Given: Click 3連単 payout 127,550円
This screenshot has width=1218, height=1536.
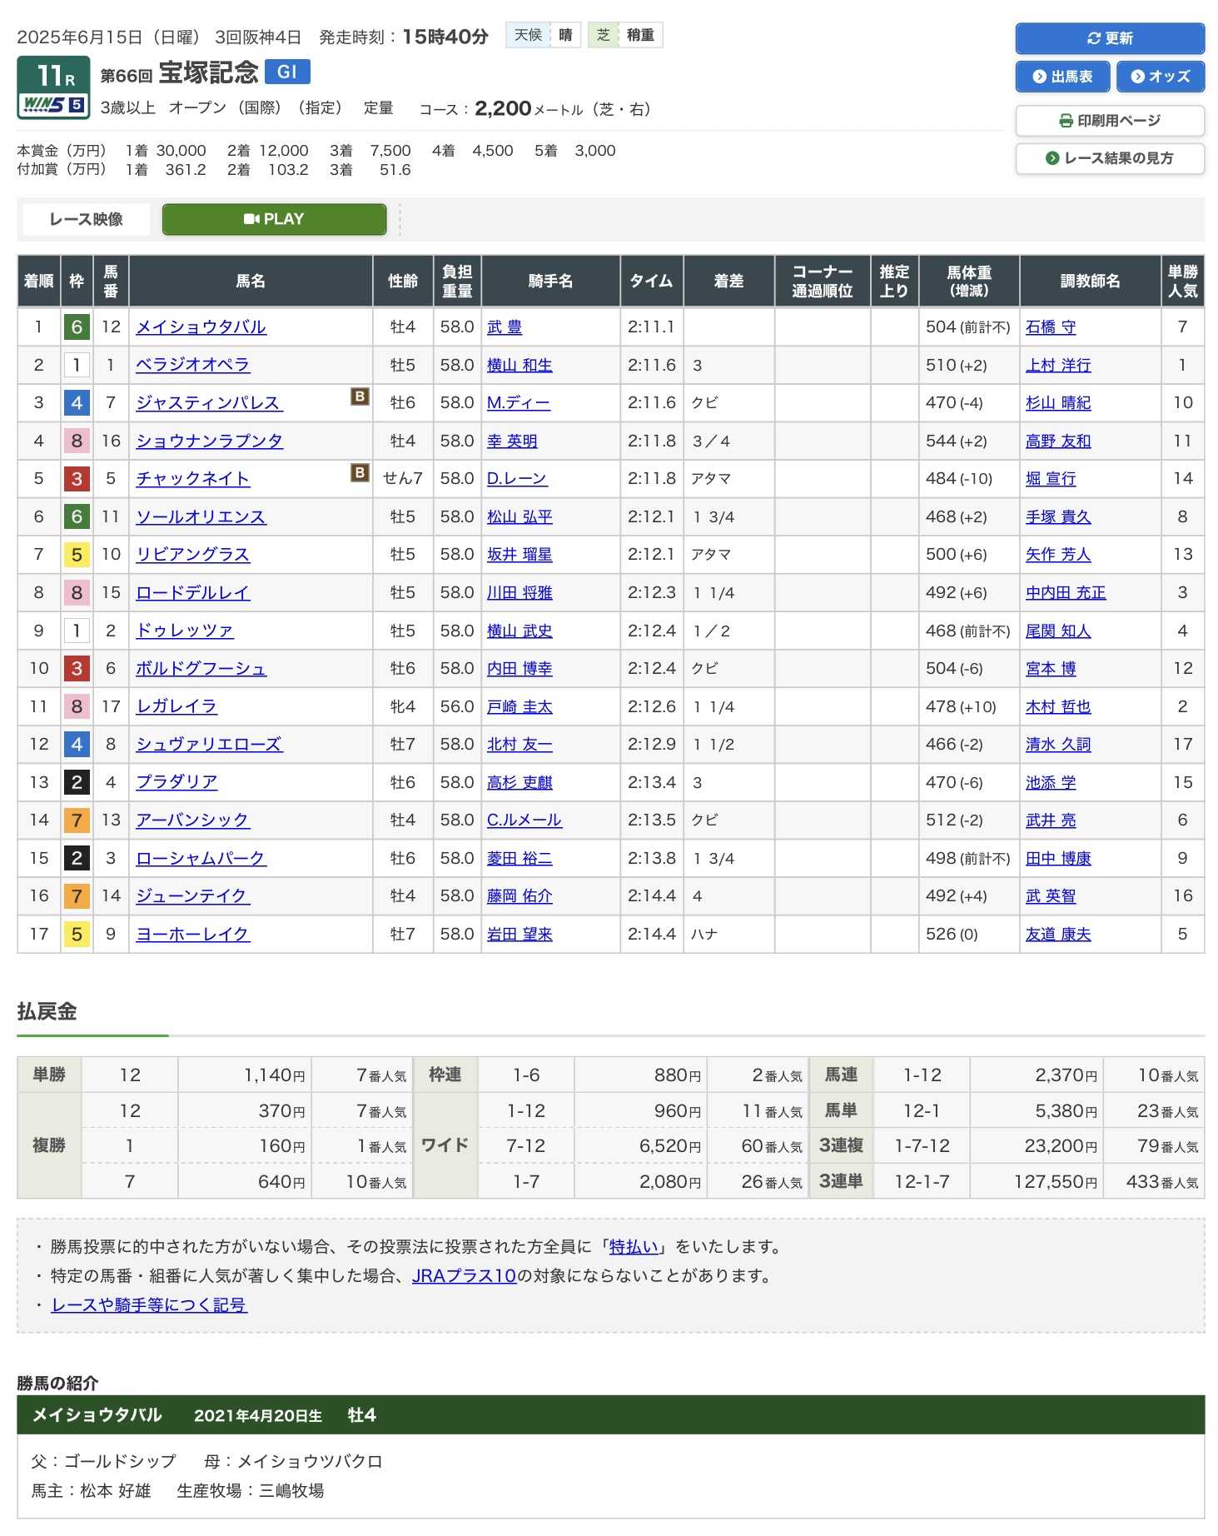Looking at the screenshot, I should tap(1055, 1181).
